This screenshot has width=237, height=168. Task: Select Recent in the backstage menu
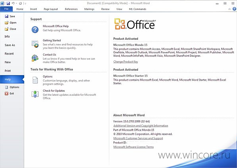tap(9, 54)
